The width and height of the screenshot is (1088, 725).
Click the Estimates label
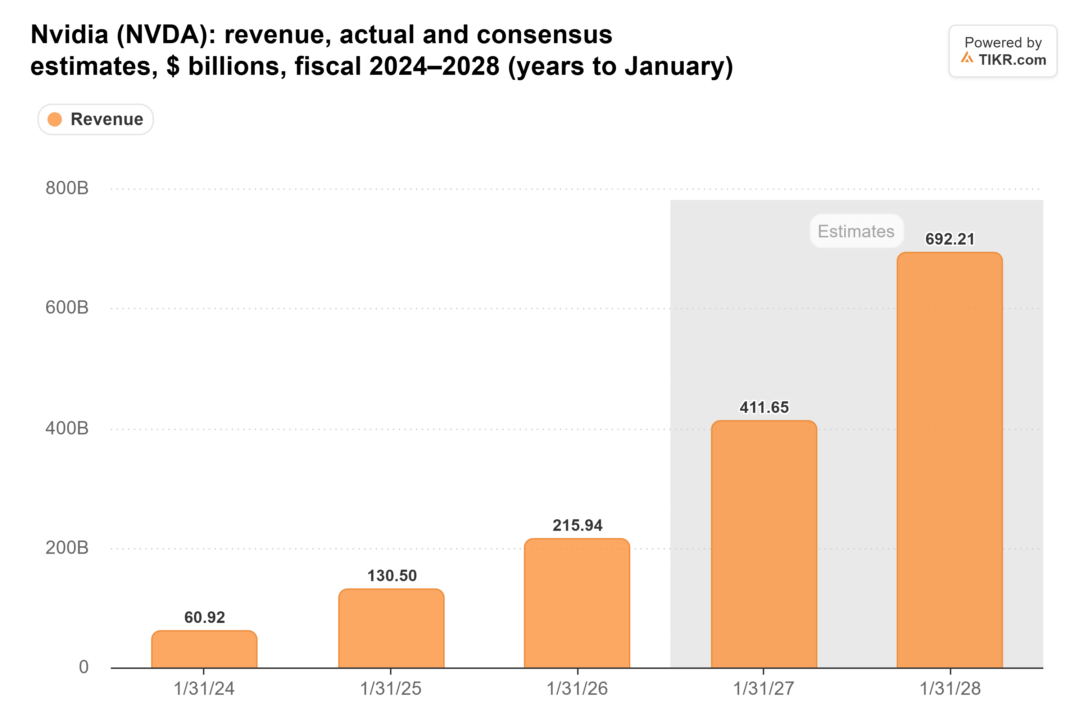[856, 231]
